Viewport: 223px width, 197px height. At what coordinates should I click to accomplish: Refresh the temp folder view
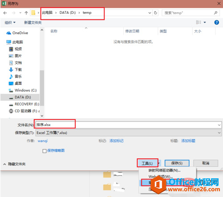coord(155,13)
